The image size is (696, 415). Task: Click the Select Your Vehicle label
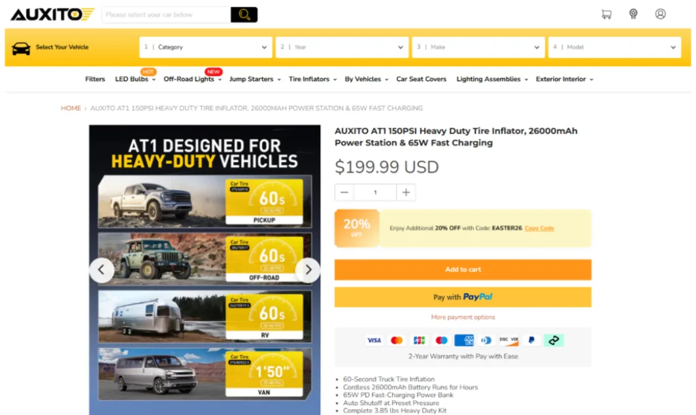click(62, 47)
